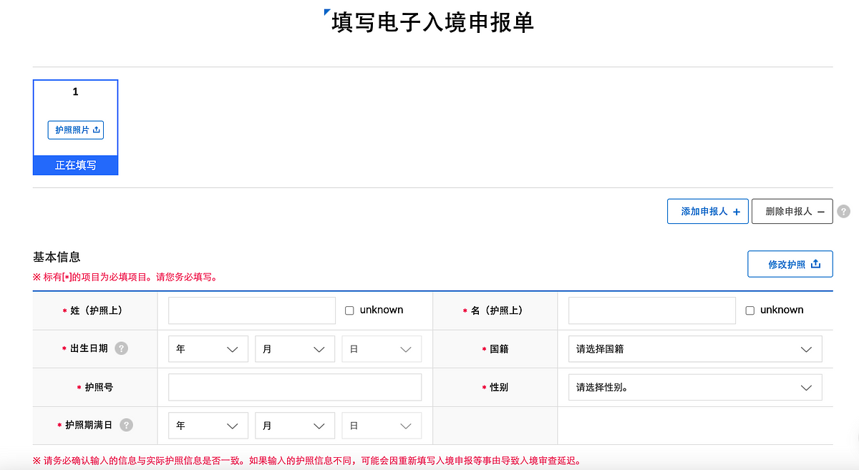Open birth date 月 dropdown
Viewport: 859px width, 470px height.
click(x=294, y=349)
